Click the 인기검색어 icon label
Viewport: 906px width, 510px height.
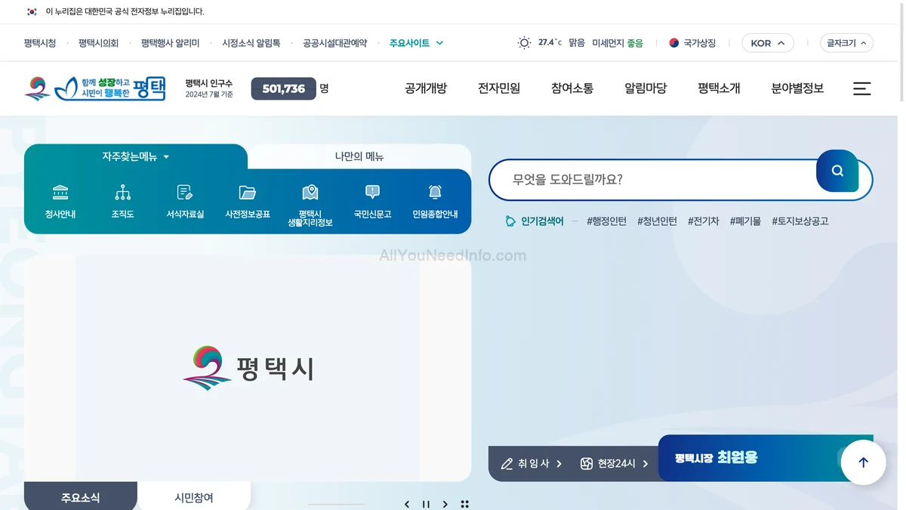tap(535, 221)
